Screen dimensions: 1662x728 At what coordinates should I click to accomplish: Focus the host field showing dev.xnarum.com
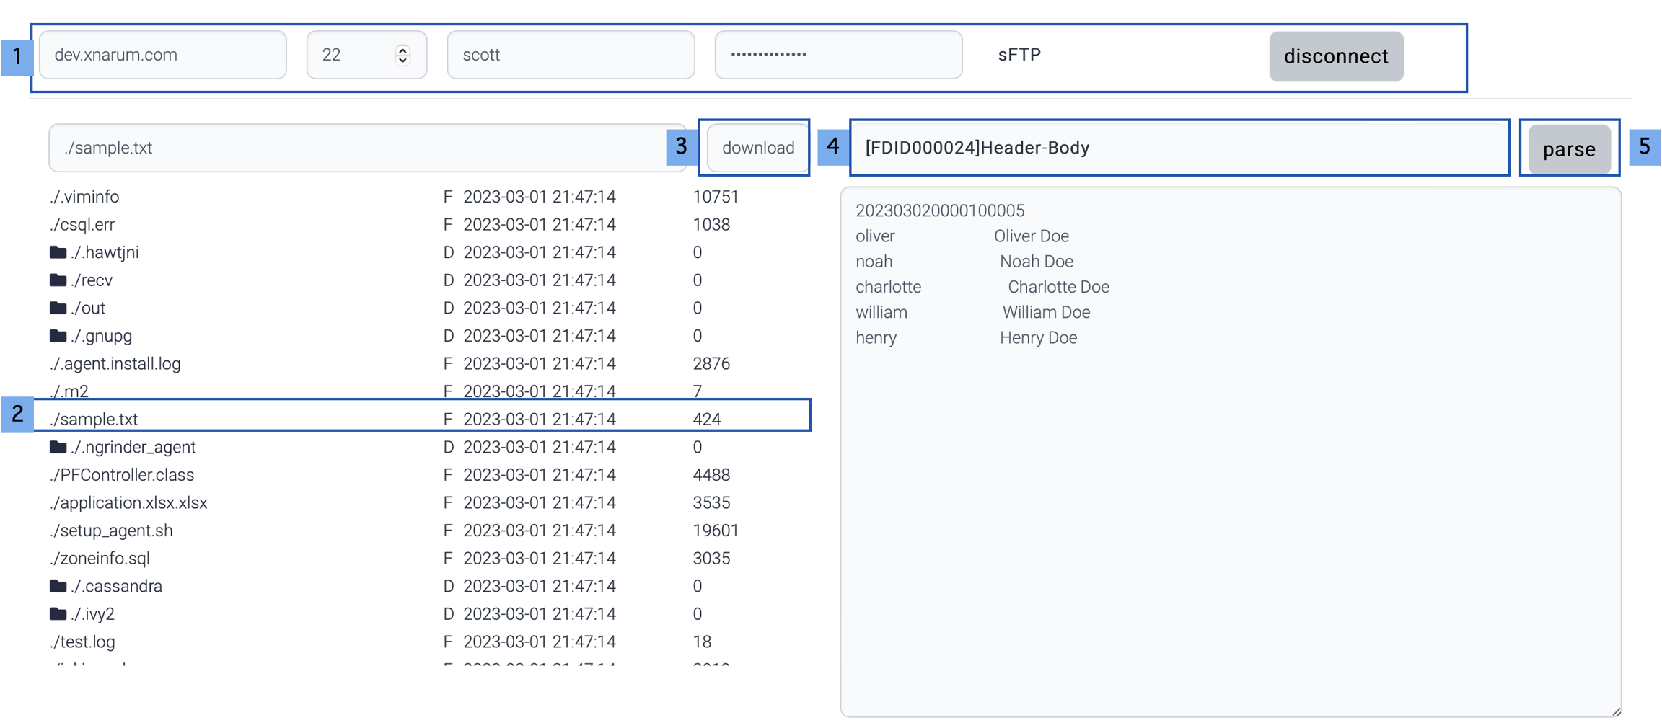pos(162,55)
